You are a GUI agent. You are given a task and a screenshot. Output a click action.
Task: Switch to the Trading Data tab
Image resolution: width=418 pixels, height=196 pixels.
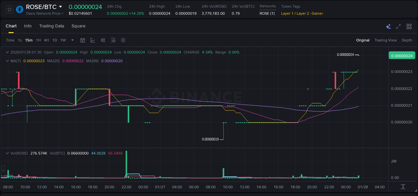51,26
